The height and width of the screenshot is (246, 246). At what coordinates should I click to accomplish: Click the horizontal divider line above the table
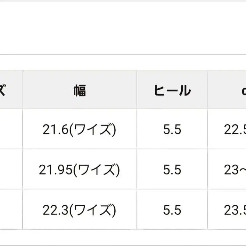[x=123, y=55]
